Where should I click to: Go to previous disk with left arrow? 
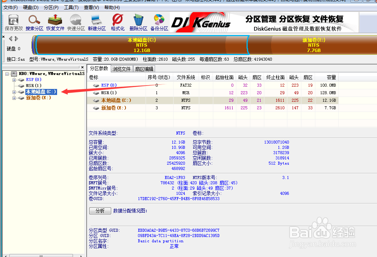pos(10,38)
